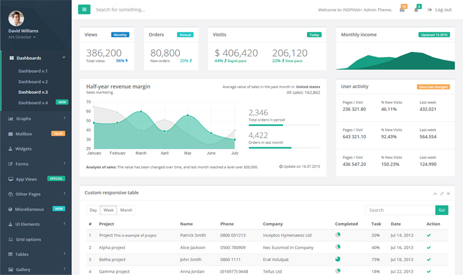The height and width of the screenshot is (275, 463).
Task: Select Dashboard v.4 in sidebar
Action: pos(33,103)
